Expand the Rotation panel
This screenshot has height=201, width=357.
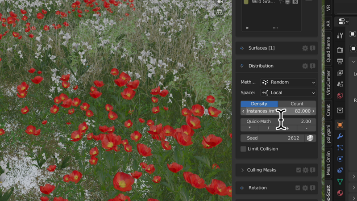click(242, 188)
